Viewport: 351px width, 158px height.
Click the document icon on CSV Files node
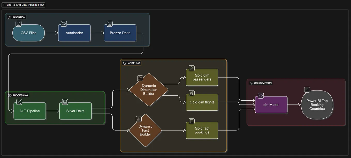(18, 24)
